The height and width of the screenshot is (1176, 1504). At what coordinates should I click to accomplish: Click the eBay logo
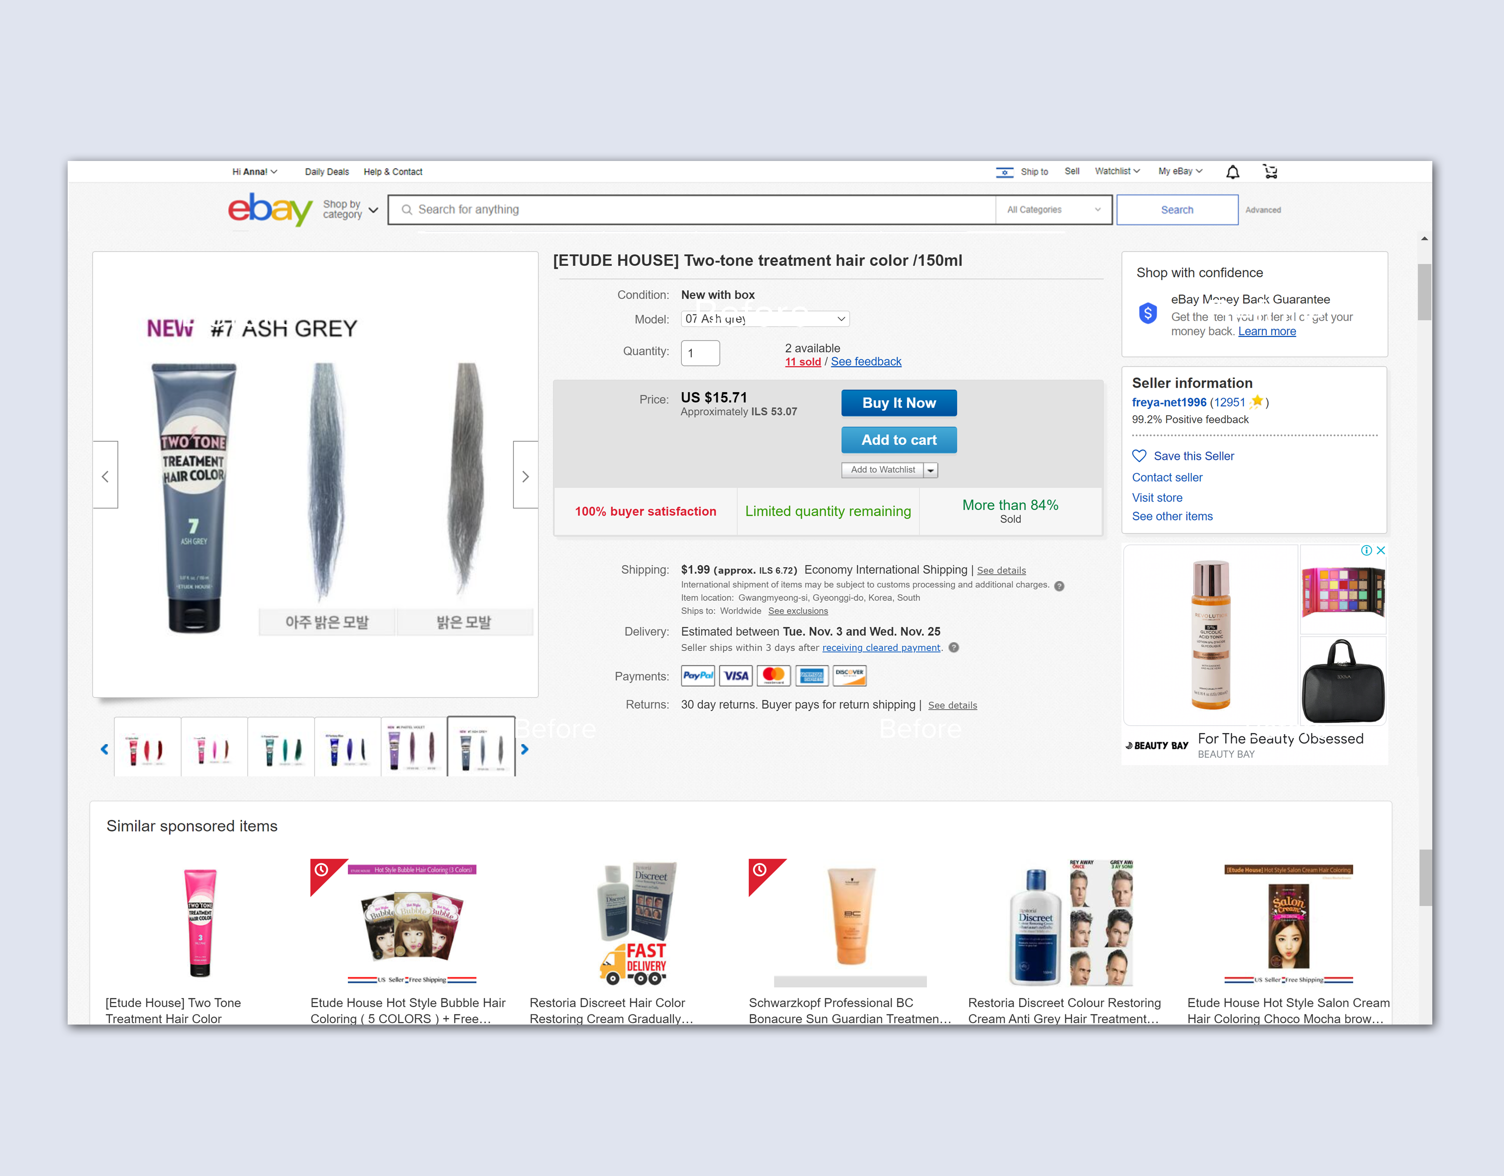[x=270, y=210]
